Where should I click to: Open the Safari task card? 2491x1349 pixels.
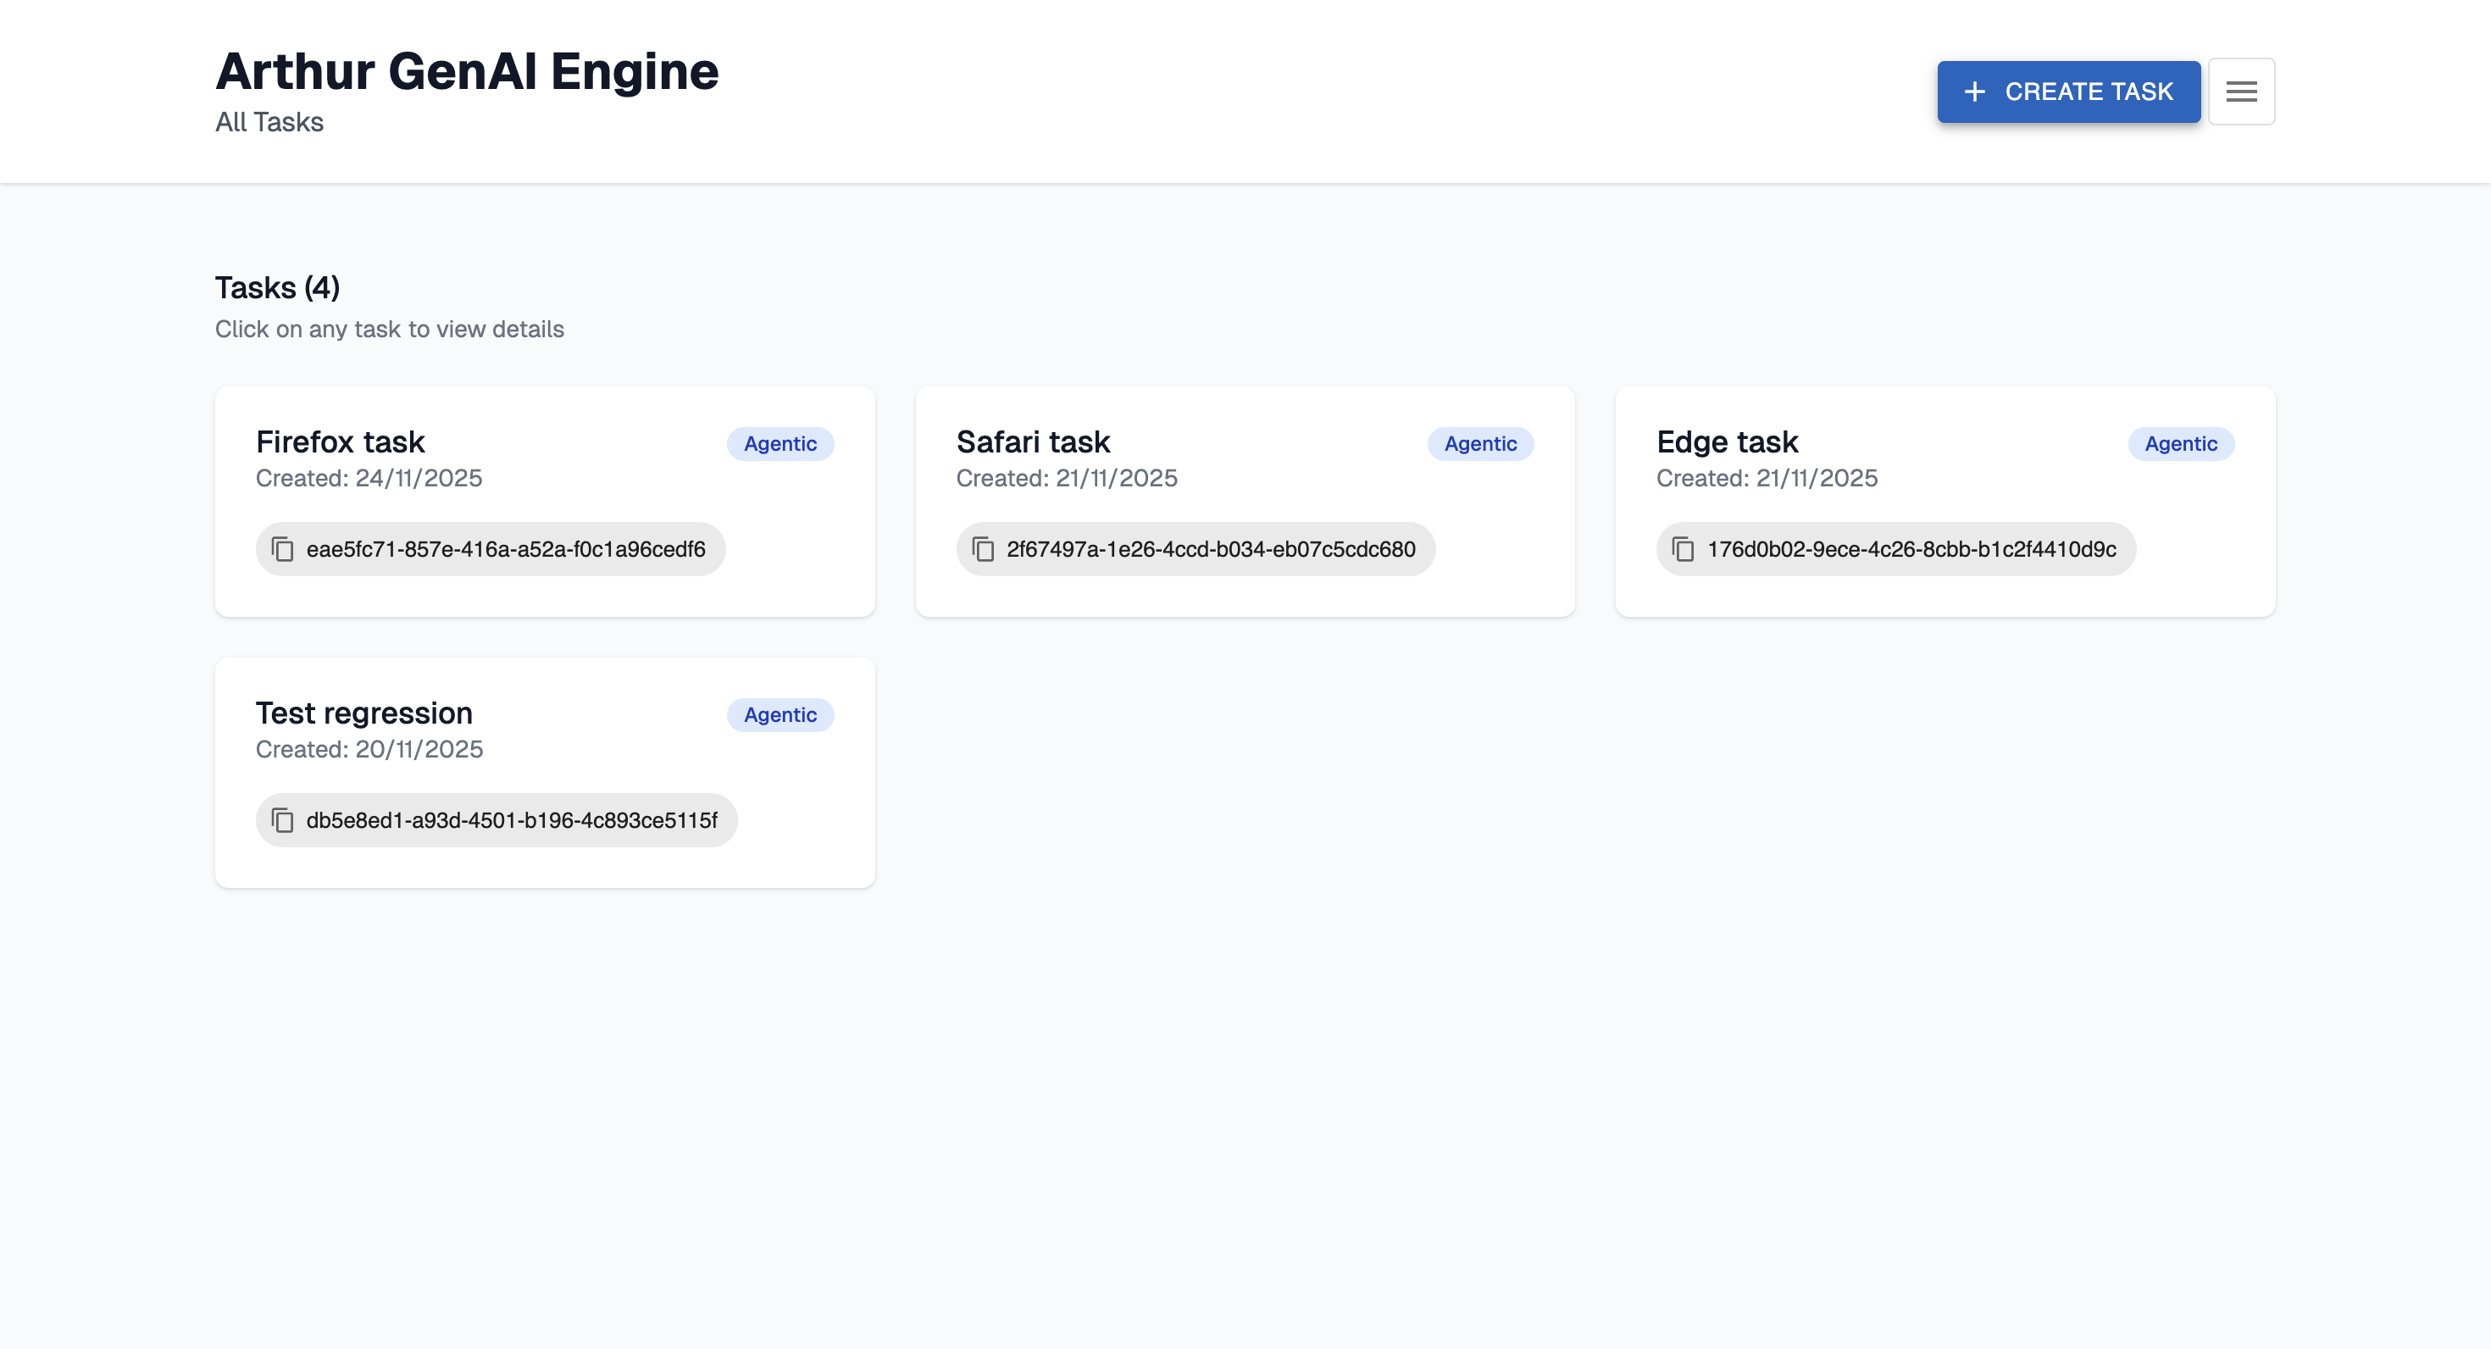1245,501
